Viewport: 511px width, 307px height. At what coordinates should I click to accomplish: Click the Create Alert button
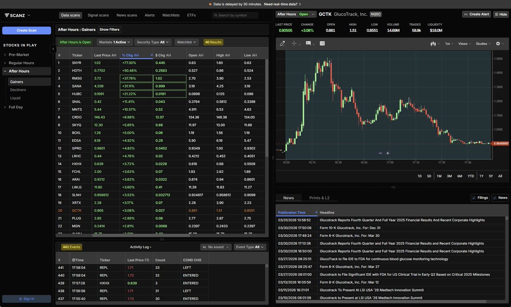(x=477, y=14)
